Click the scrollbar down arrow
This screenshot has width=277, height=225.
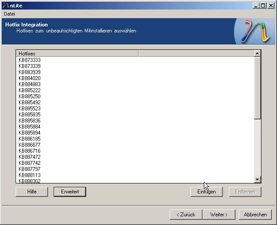tap(258, 180)
